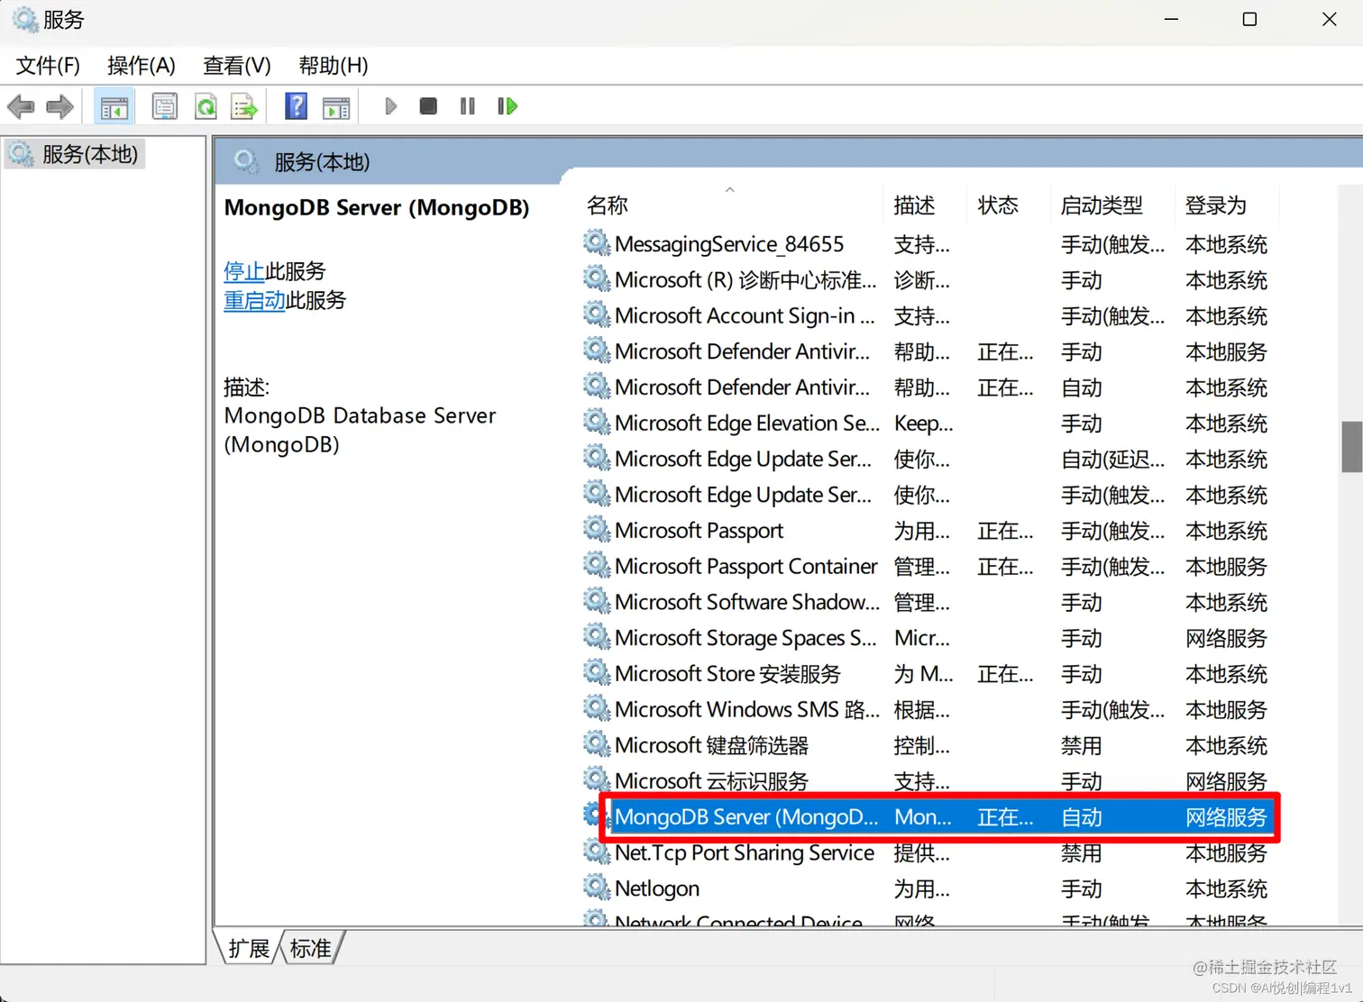The image size is (1363, 1002).
Task: Select the Netlogon service name
Action: pos(657,888)
